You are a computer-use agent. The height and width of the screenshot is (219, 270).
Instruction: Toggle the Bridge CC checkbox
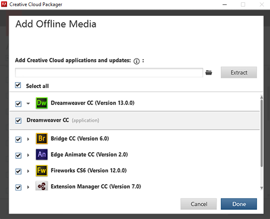[18, 139]
